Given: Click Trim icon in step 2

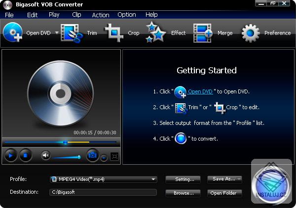Looking at the screenshot, I should click(181, 108).
